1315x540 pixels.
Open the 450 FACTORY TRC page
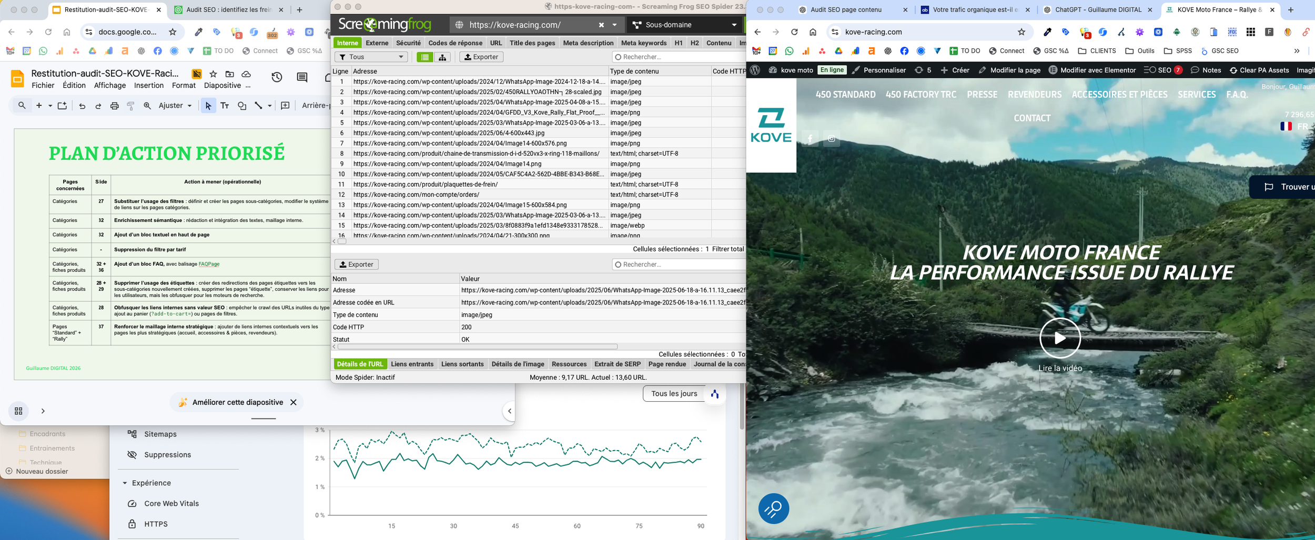[921, 95]
